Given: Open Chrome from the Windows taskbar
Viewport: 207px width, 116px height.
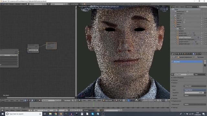Looking at the screenshot, I should (x=56, y=114).
